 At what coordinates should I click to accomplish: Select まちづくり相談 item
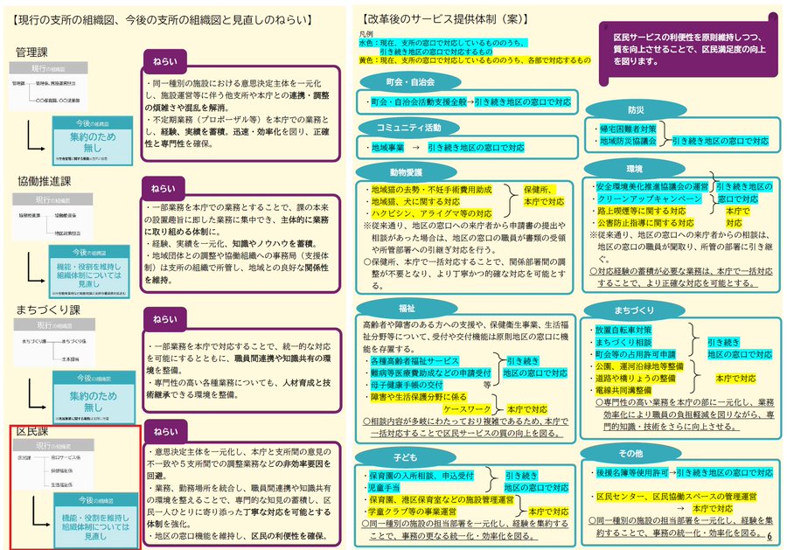coord(623,342)
